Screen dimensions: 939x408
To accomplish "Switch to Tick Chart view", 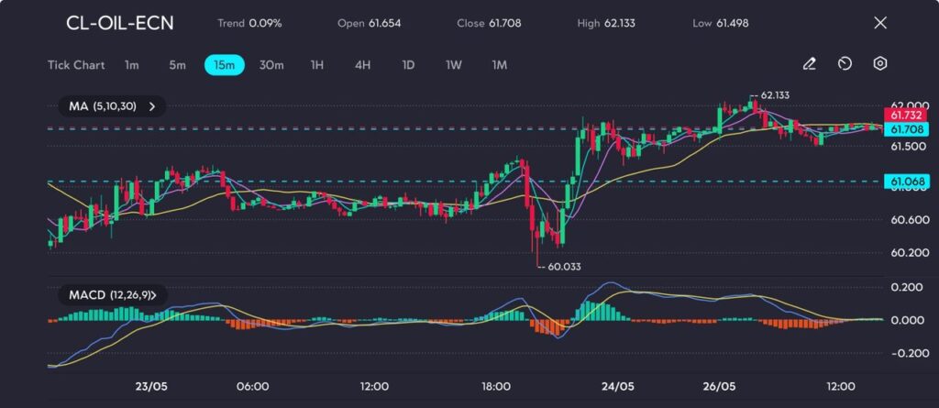I will [76, 65].
